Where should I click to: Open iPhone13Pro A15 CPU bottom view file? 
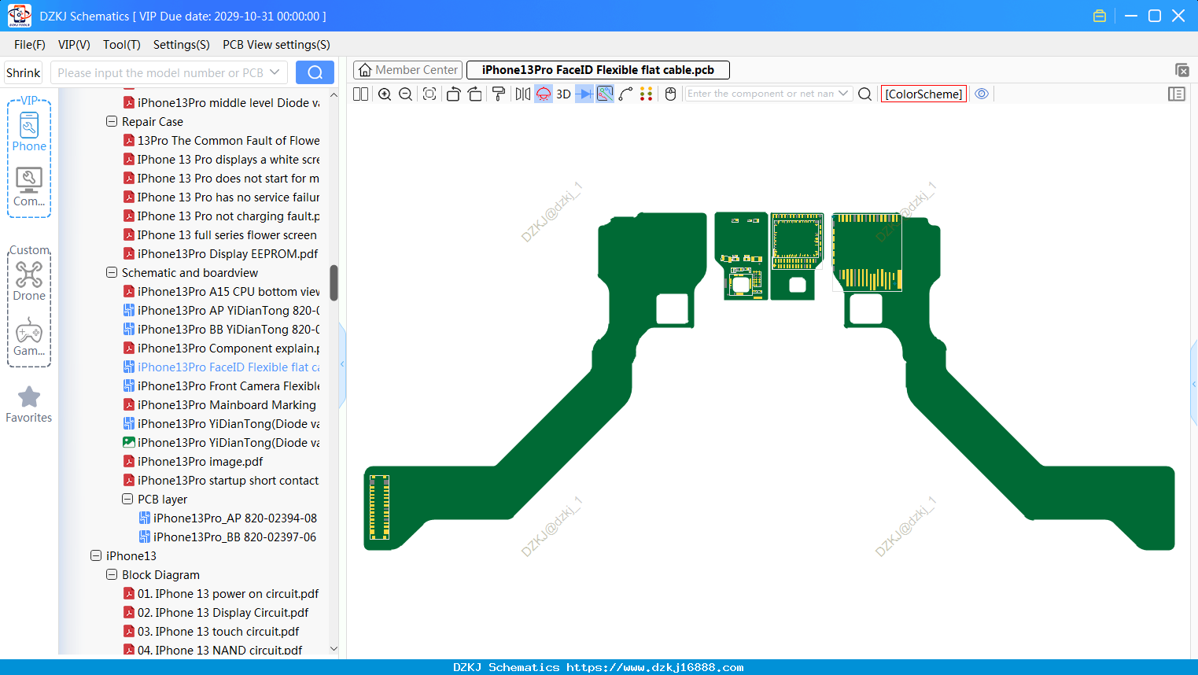[x=221, y=292]
